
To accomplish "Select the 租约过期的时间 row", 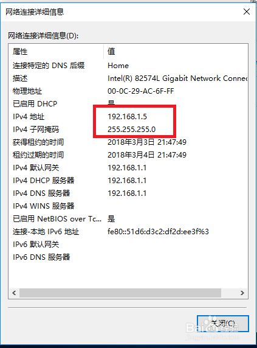I will 128,155.
